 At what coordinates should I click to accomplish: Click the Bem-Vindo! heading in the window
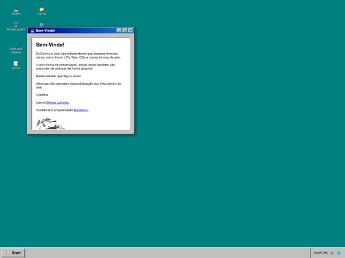pos(50,45)
